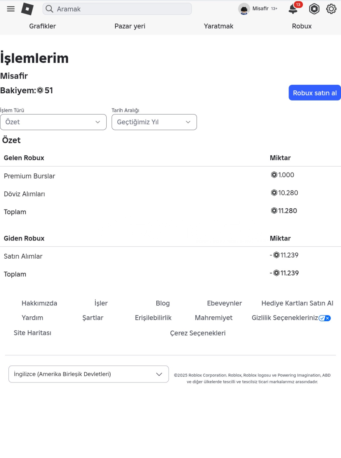
Task: Open the Çerez Seçenekleri link
Action: click(x=198, y=333)
